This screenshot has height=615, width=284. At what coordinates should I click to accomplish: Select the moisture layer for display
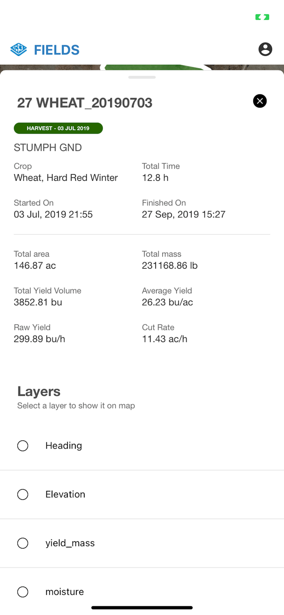(x=23, y=592)
